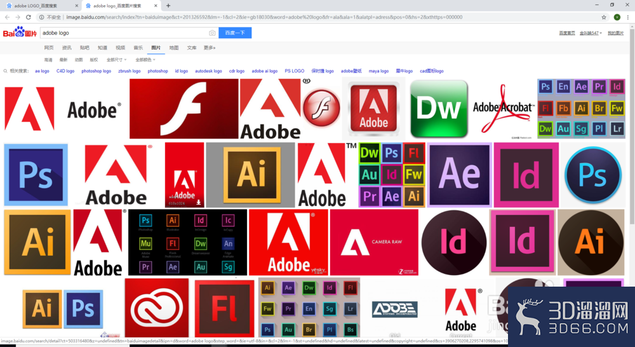Open a new browser tab

(168, 6)
